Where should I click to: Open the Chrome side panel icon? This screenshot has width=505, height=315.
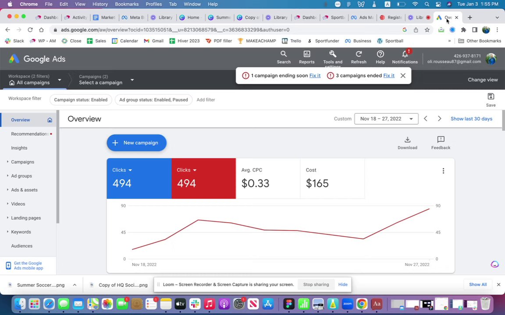pyautogui.click(x=475, y=30)
